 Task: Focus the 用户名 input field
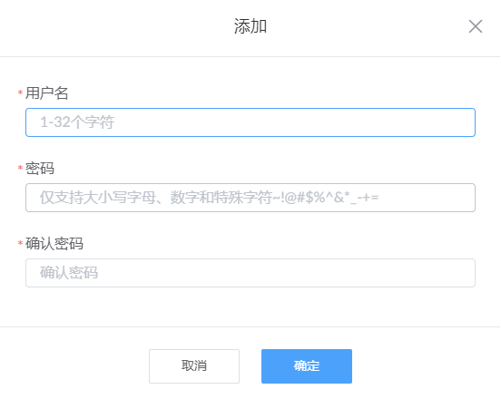(x=250, y=122)
